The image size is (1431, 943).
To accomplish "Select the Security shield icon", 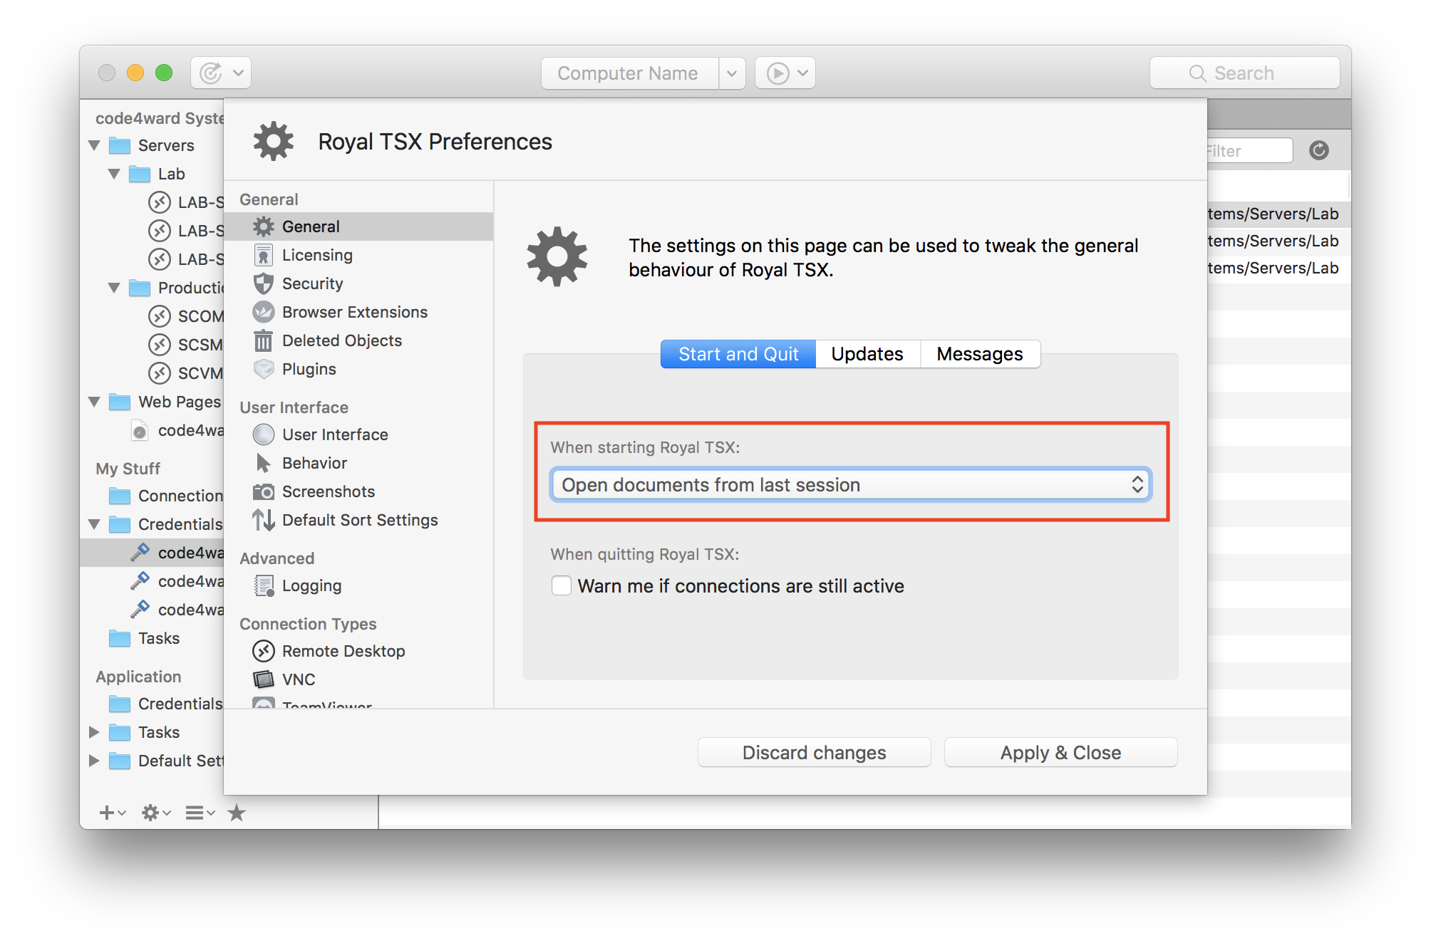I will coord(264,283).
